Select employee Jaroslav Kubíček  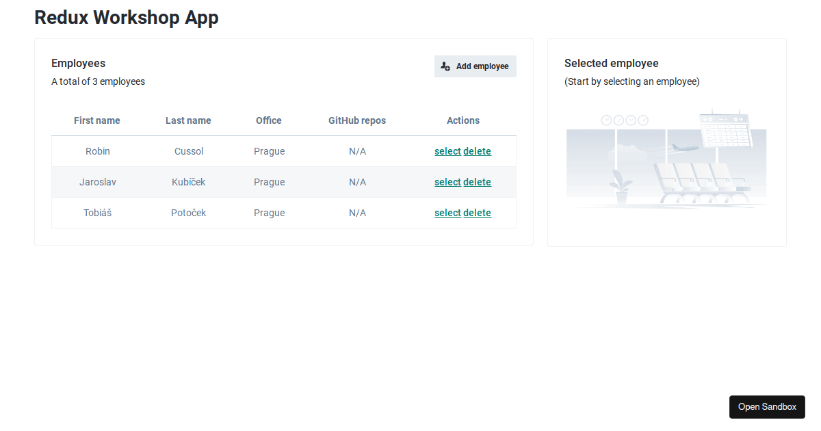point(447,182)
